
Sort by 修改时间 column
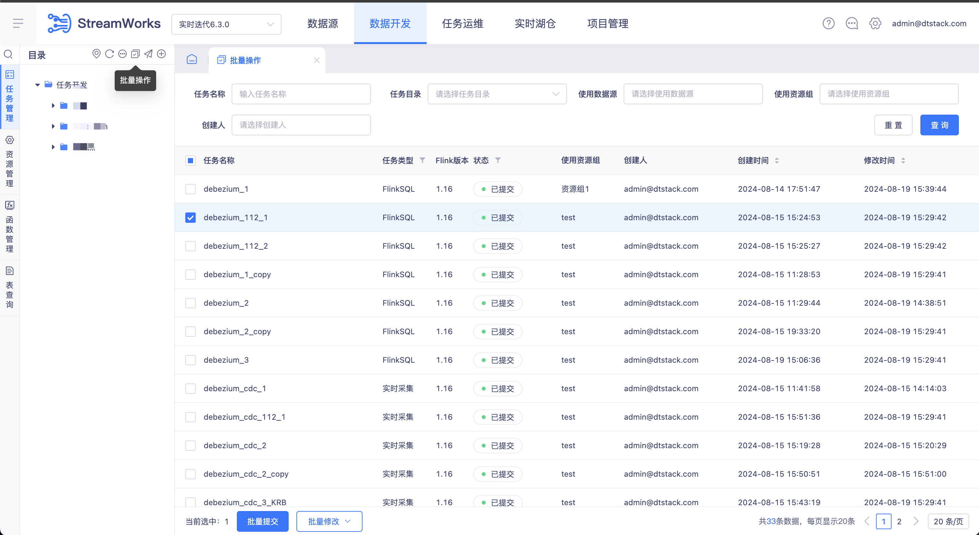coord(903,160)
